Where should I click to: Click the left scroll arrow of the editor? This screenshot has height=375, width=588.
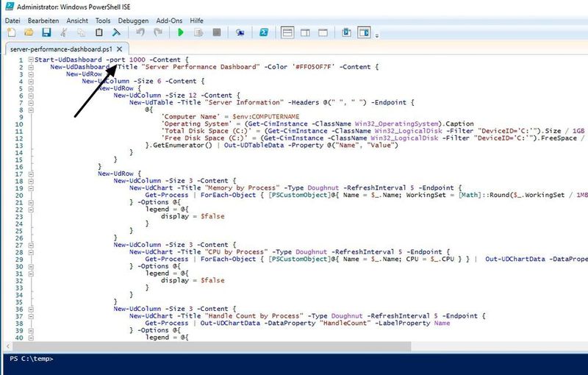tap(7, 346)
